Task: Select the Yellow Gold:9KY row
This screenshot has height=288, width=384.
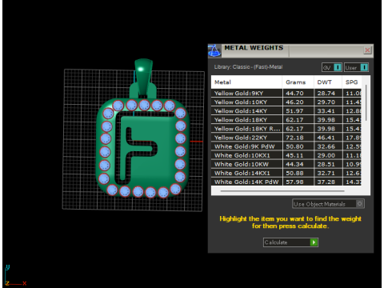Action: click(286, 93)
